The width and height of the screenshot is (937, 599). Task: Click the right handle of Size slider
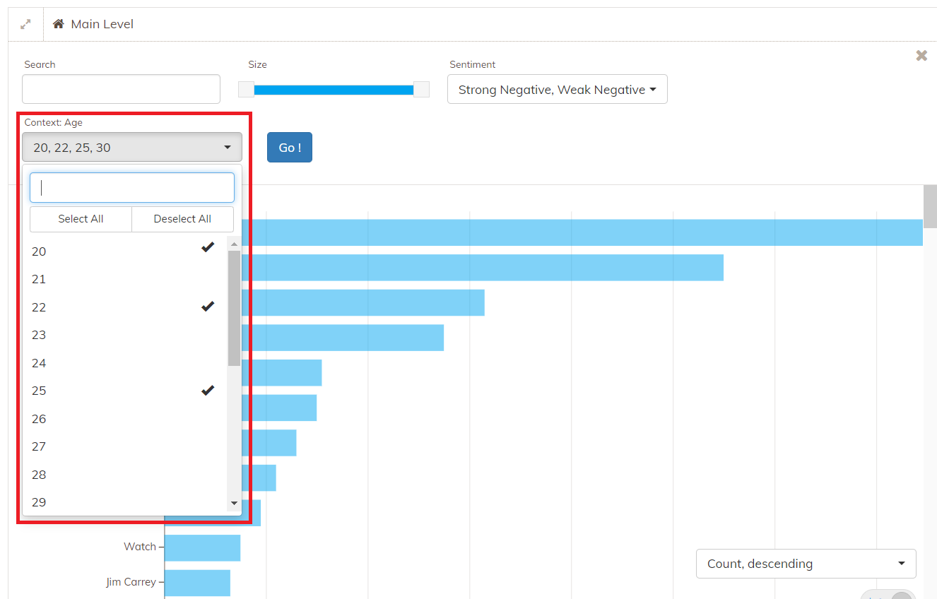point(421,90)
